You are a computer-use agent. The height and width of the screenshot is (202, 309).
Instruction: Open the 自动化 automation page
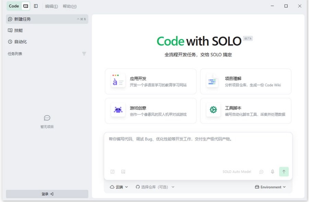coord(47,42)
